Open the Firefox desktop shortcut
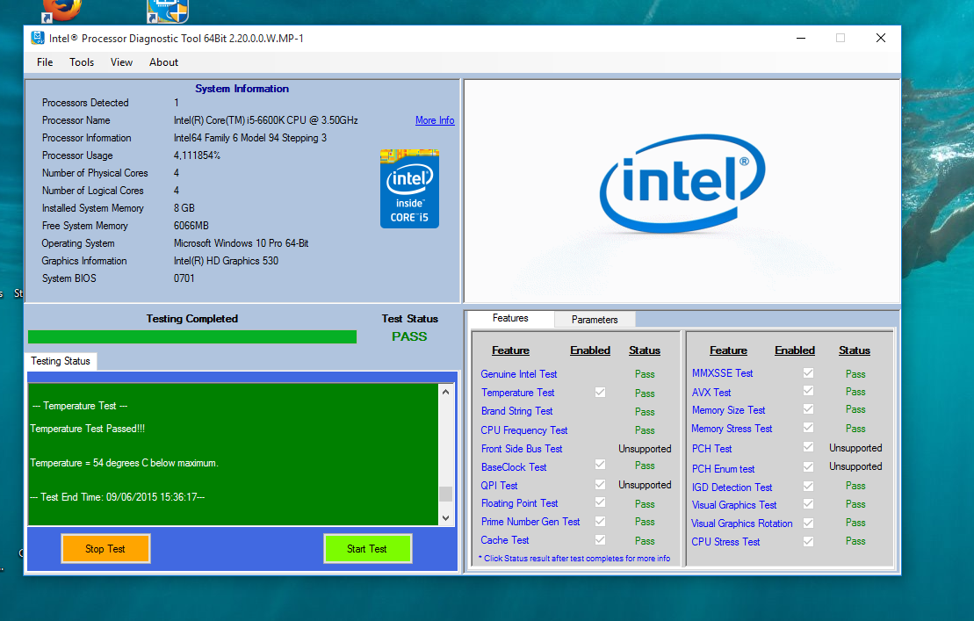 pos(61,11)
